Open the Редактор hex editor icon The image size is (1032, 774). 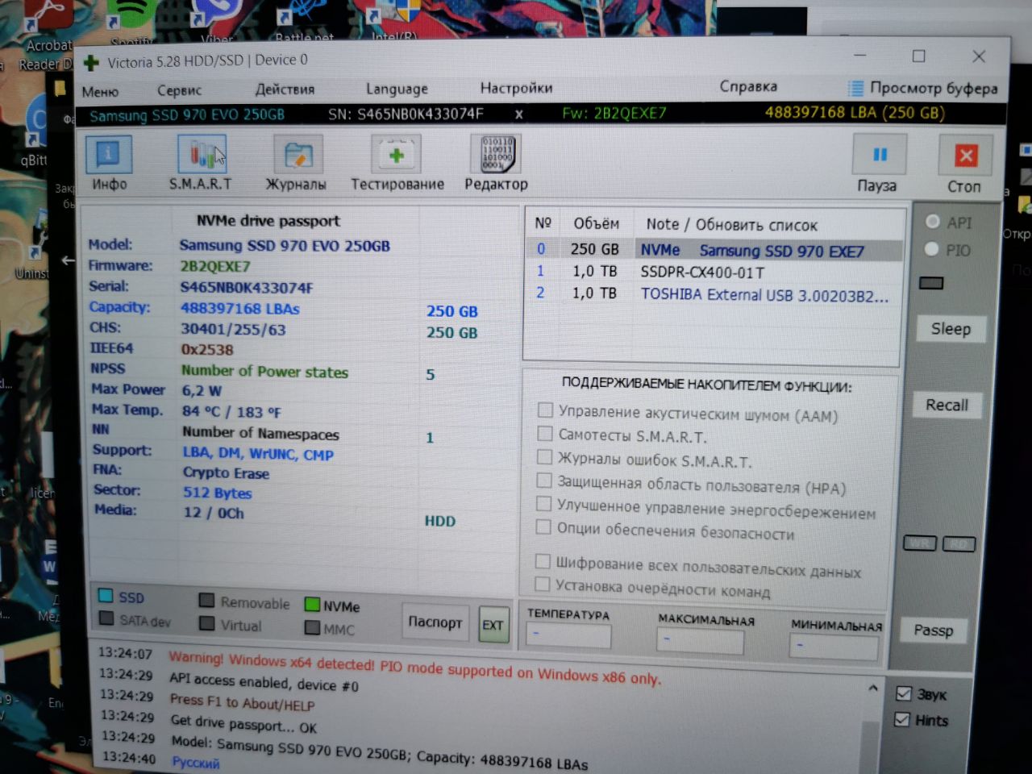(x=496, y=154)
